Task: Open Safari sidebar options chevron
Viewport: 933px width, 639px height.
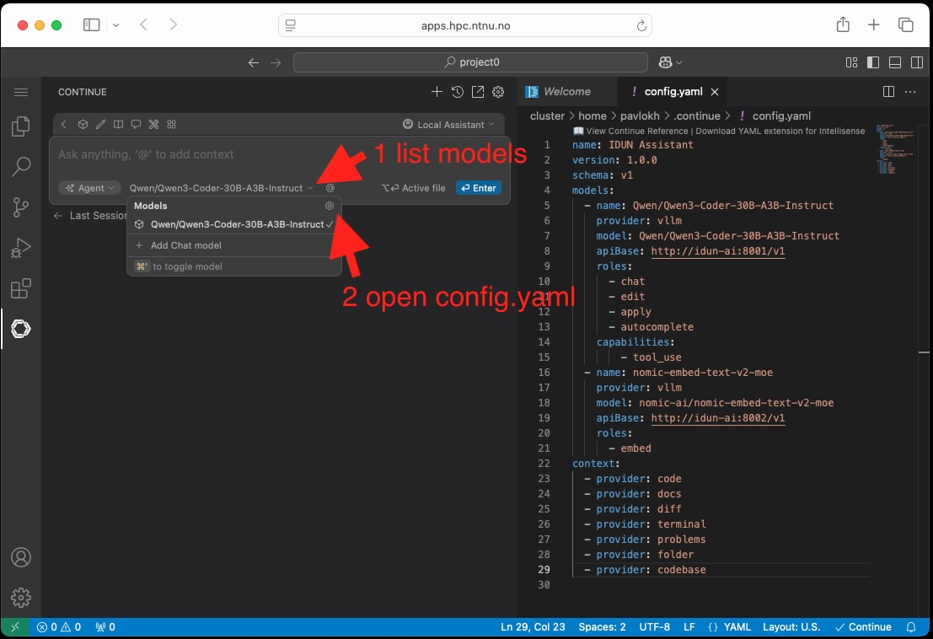Action: coord(116,25)
